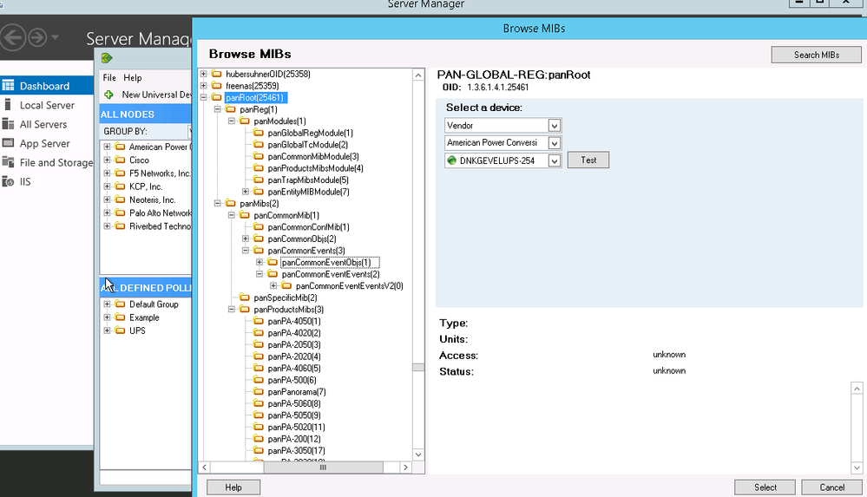Open the Help menu in menu bar
This screenshot has height=497, width=867.
133,78
